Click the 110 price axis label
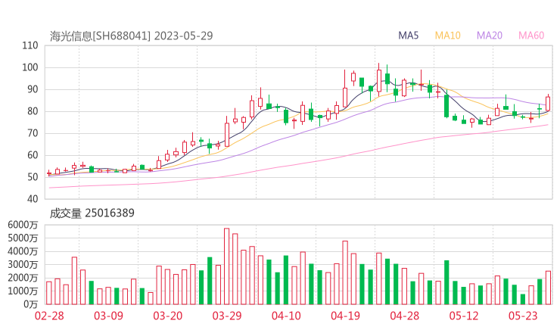 pyautogui.click(x=30, y=45)
